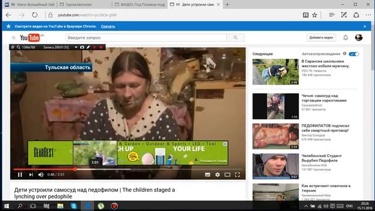Show hidden system tray icons
375x211 pixels.
[x=306, y=206]
